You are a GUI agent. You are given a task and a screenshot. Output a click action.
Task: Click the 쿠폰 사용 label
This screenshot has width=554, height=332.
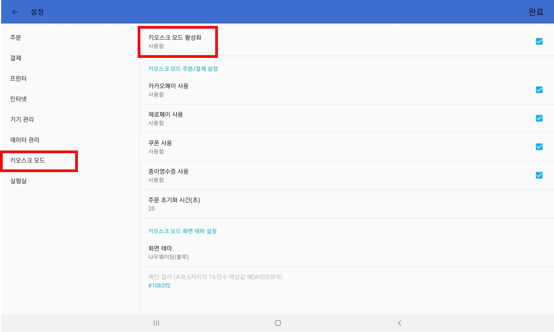pos(160,143)
